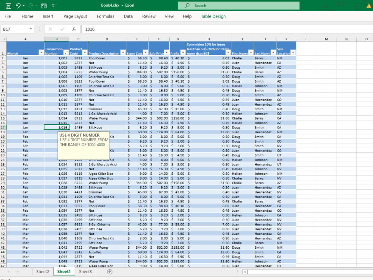Switch to the Sheet2 tab
373x280 pixels.
coord(43,272)
